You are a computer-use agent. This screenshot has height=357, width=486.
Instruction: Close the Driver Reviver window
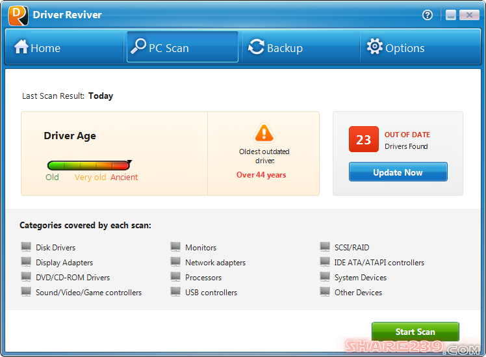[469, 15]
